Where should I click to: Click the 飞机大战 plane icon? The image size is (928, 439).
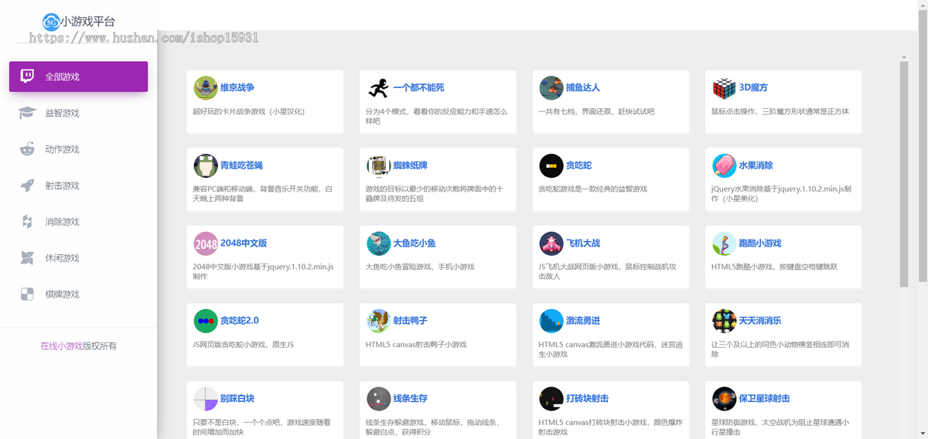[551, 243]
